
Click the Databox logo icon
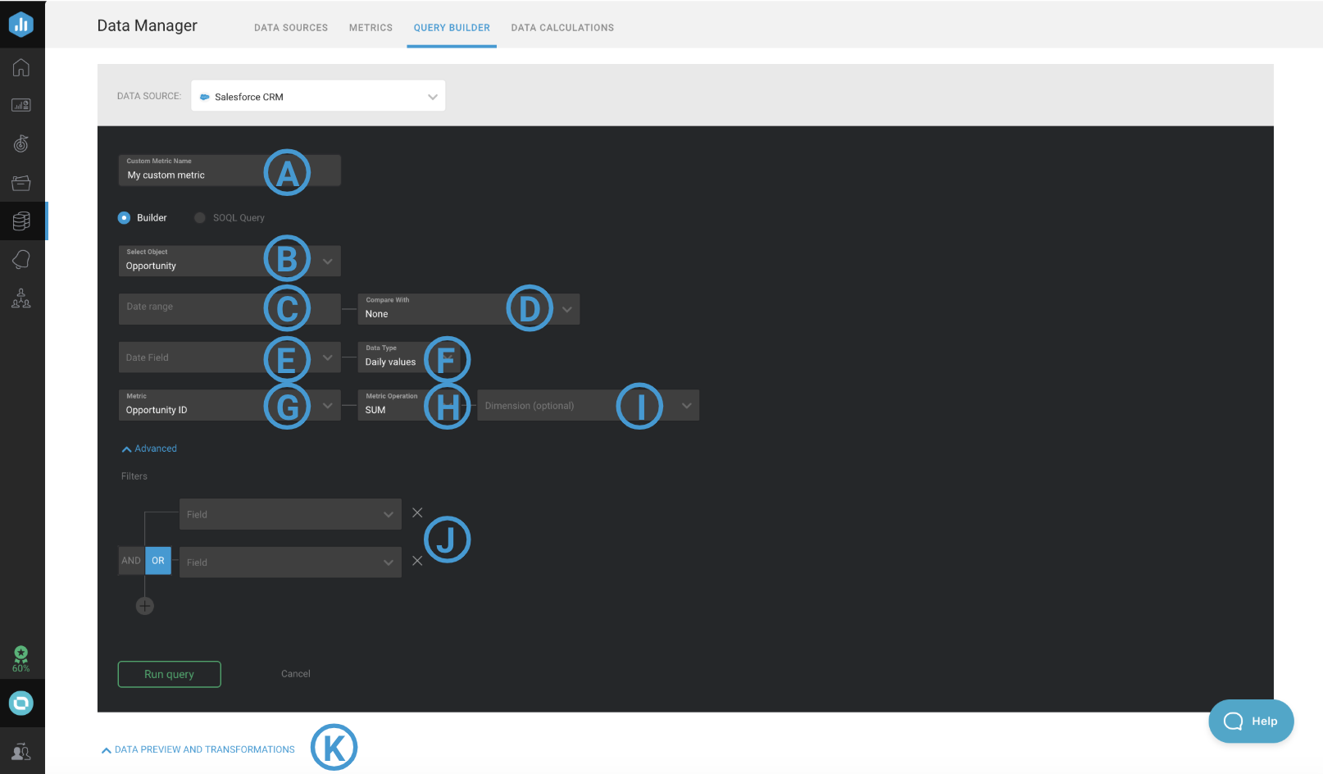click(x=21, y=24)
